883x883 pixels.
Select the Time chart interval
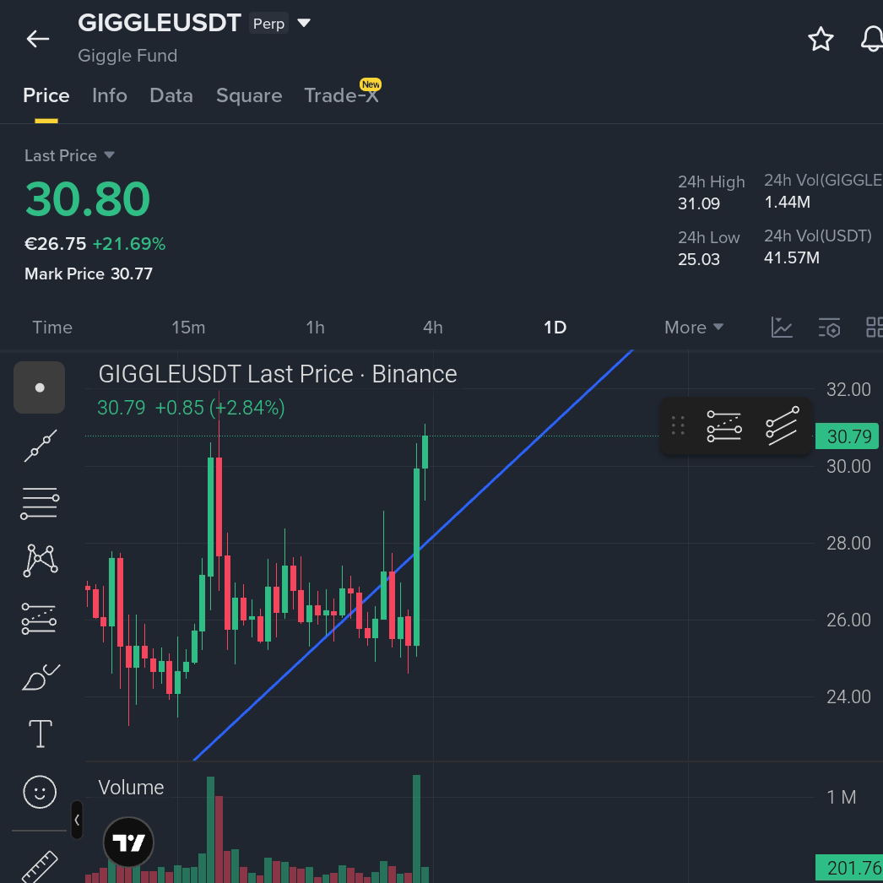pos(52,328)
